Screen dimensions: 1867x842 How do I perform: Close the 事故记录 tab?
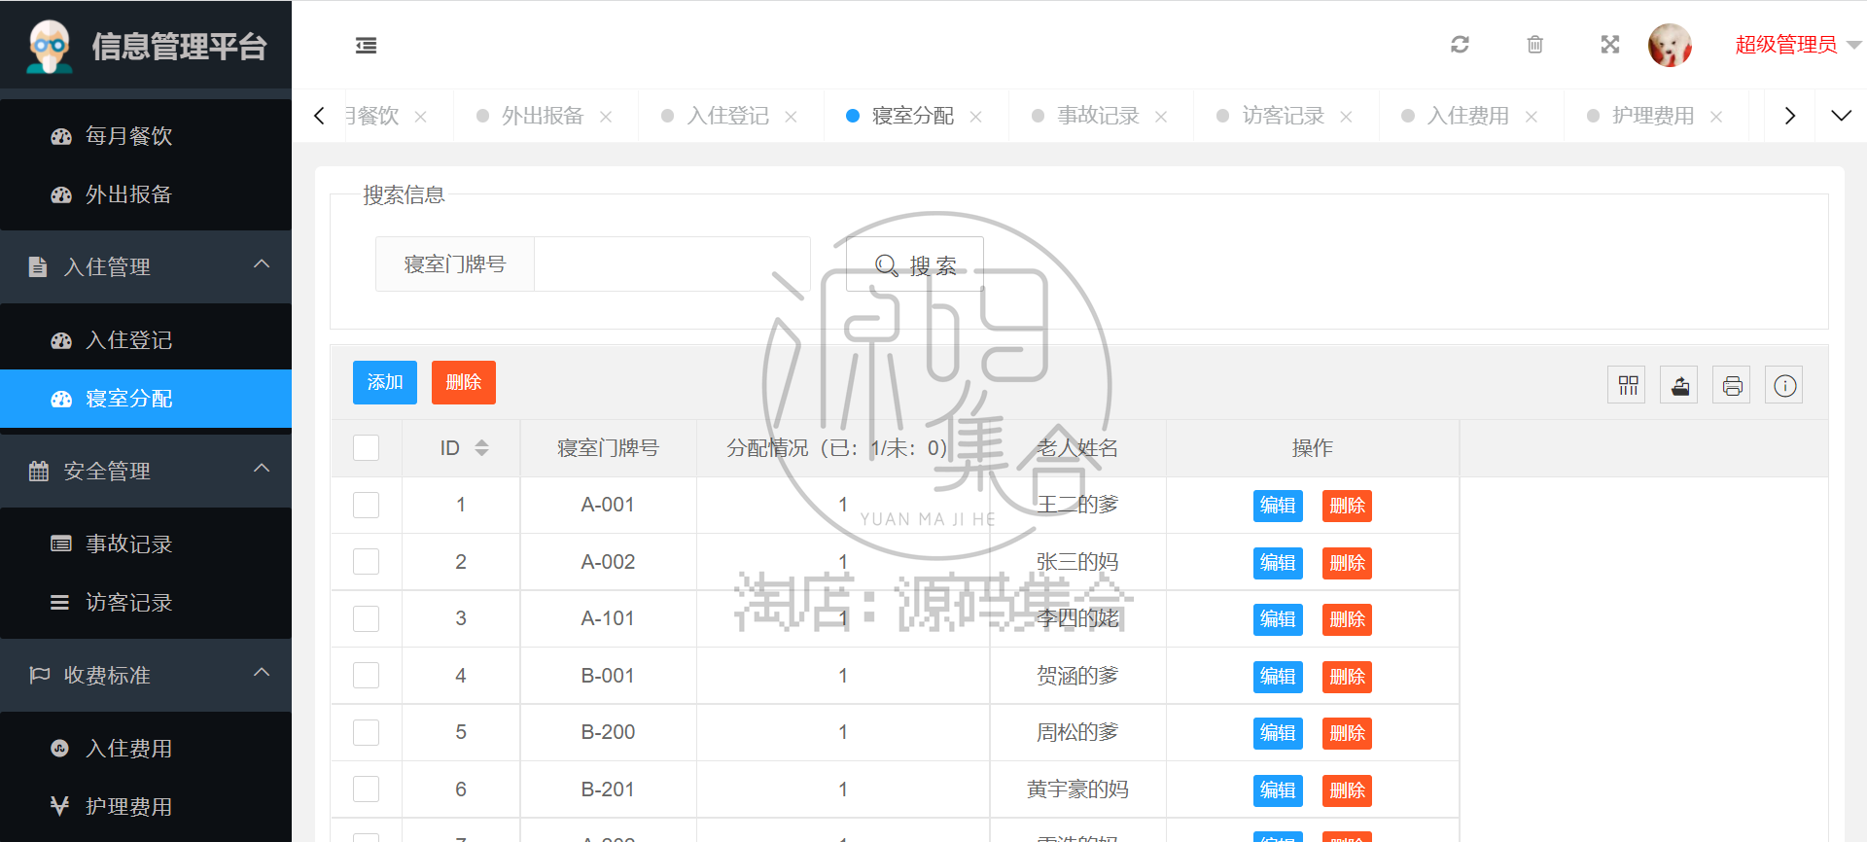point(1161,117)
